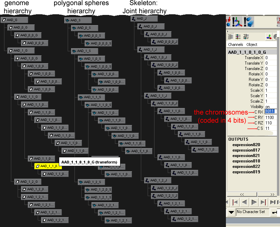Screen dimensions: 280x227
Task: Click the key icon beside No Character Set
Action: pyautogui.click(x=275, y=212)
